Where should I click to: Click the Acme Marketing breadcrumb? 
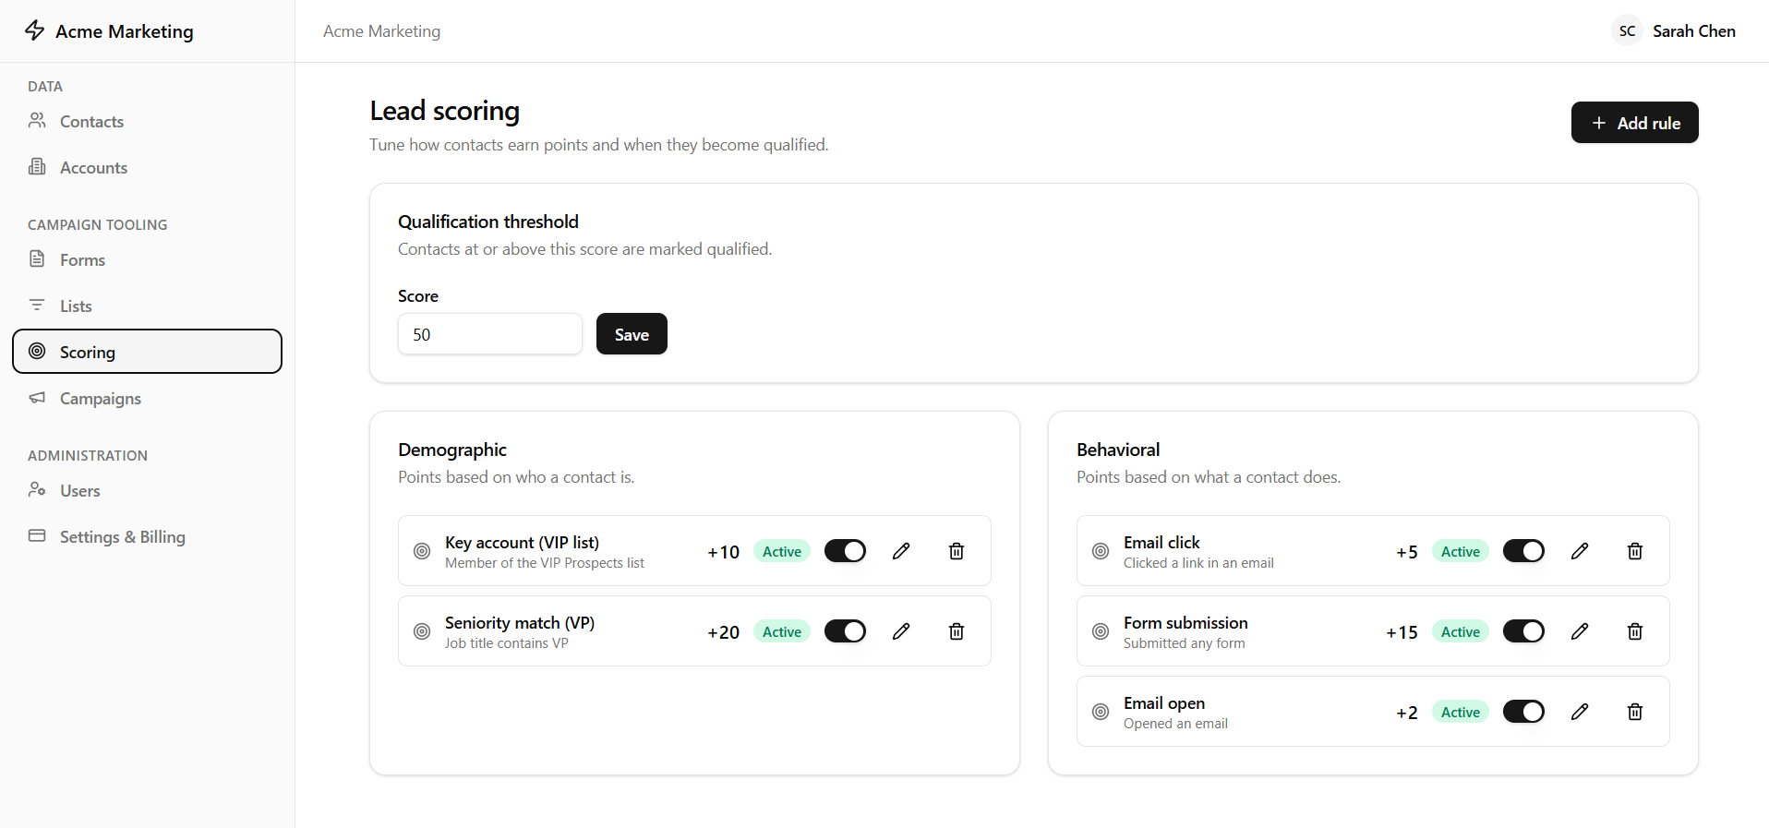(x=381, y=31)
